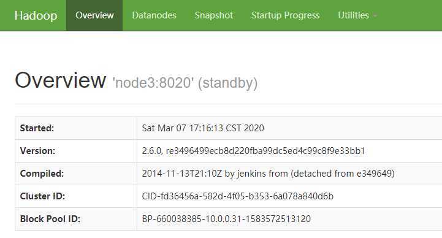Click the Utilities dropdown caret arrow
442x238 pixels.
(x=375, y=16)
